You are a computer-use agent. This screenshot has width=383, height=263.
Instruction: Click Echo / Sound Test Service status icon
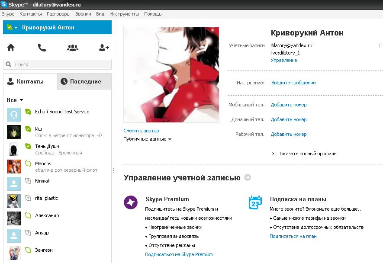tap(28, 112)
